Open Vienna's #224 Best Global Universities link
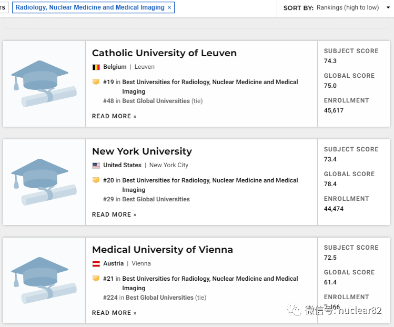Image resolution: width=394 pixels, height=327 pixels. tap(159, 298)
